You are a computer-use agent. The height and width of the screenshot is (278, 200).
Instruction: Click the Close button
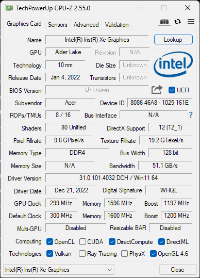coord(178,270)
